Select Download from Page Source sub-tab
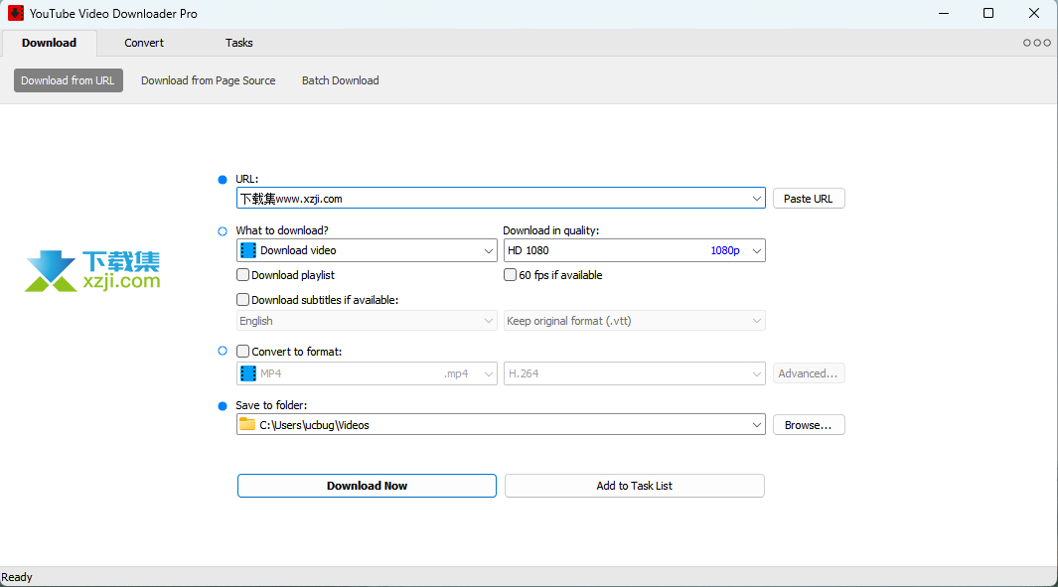The width and height of the screenshot is (1058, 587). pyautogui.click(x=209, y=80)
